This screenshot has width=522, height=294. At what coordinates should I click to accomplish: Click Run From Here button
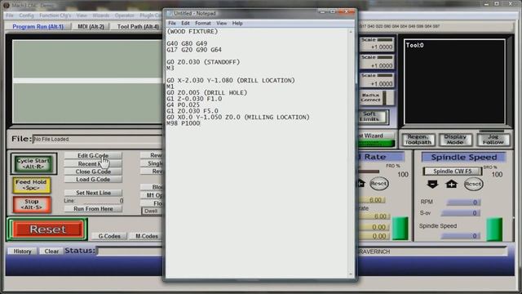tap(93, 209)
